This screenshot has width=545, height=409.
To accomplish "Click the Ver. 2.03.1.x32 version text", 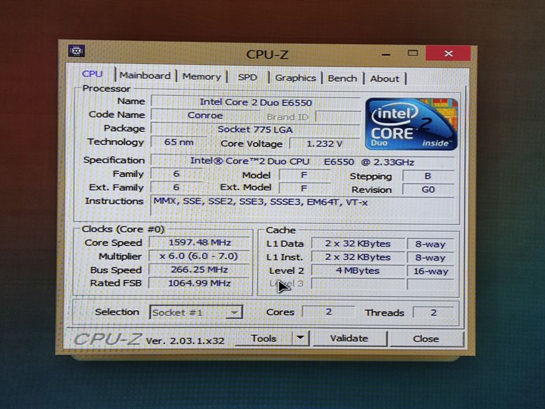I will [x=185, y=341].
